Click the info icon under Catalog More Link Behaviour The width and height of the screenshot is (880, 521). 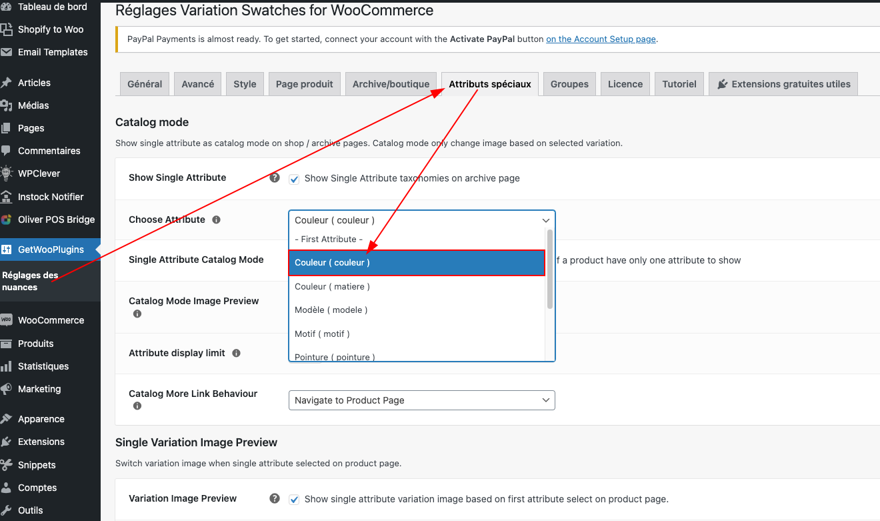click(137, 406)
